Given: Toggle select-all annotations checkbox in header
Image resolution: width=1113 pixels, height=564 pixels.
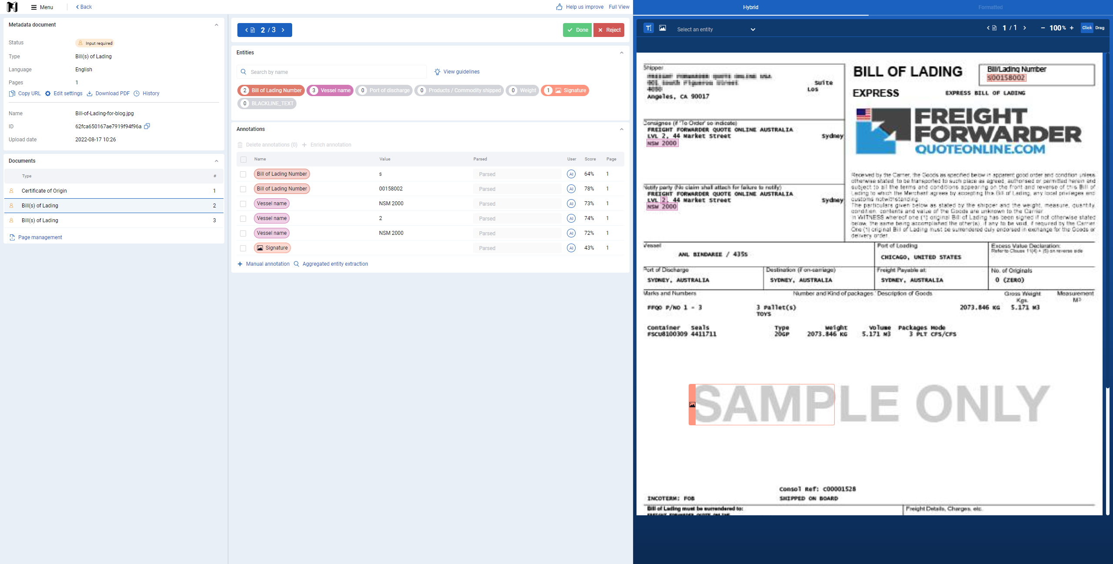Looking at the screenshot, I should tap(243, 159).
